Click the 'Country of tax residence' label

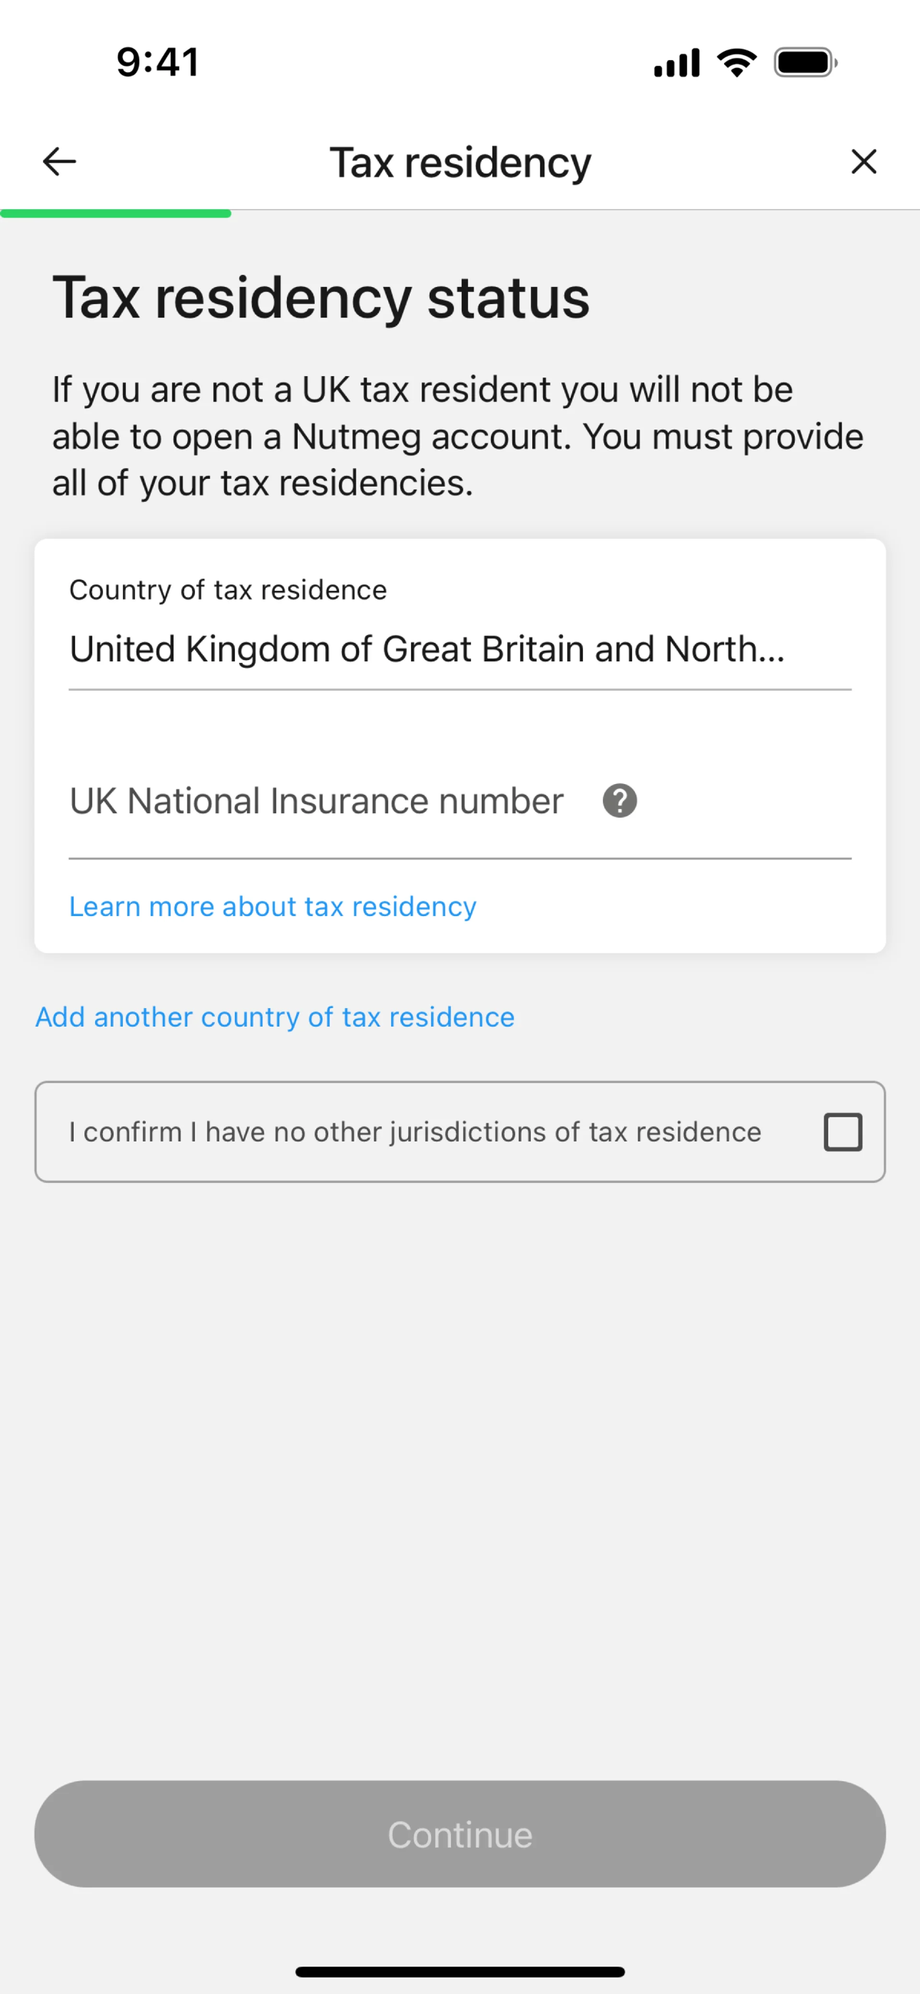pos(228,590)
